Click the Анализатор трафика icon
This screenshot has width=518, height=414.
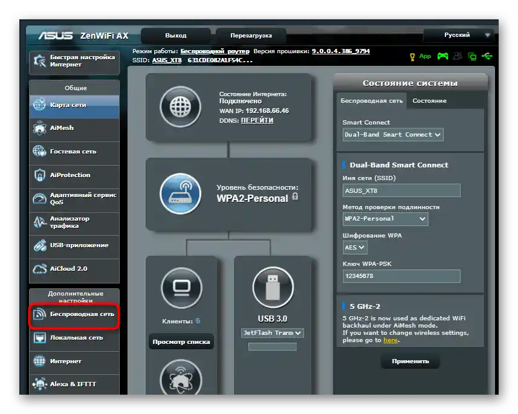(x=40, y=222)
